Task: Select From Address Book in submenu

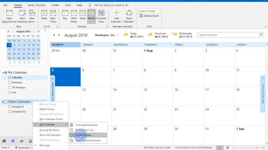Action: [88, 125]
